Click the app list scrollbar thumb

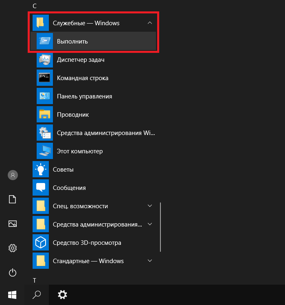point(160,227)
